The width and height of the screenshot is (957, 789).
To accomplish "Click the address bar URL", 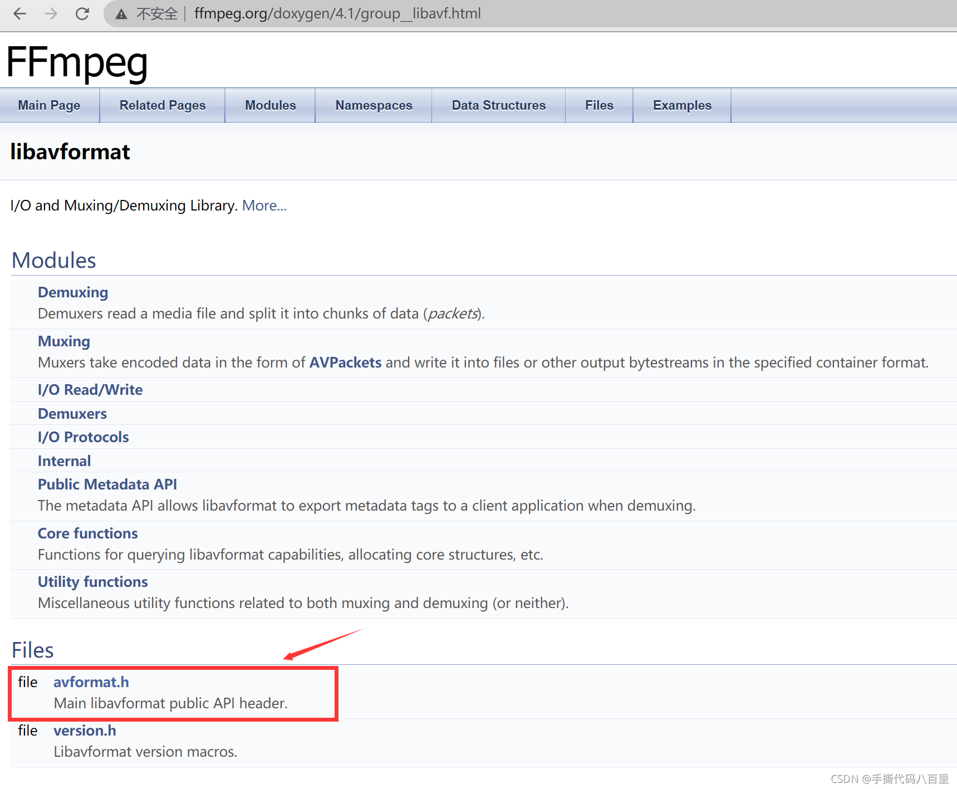I will point(337,13).
